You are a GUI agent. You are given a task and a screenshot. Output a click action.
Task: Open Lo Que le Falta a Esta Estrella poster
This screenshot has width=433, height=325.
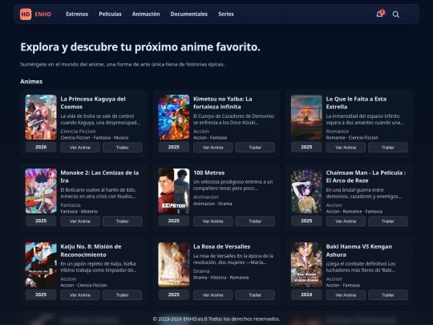tap(306, 117)
